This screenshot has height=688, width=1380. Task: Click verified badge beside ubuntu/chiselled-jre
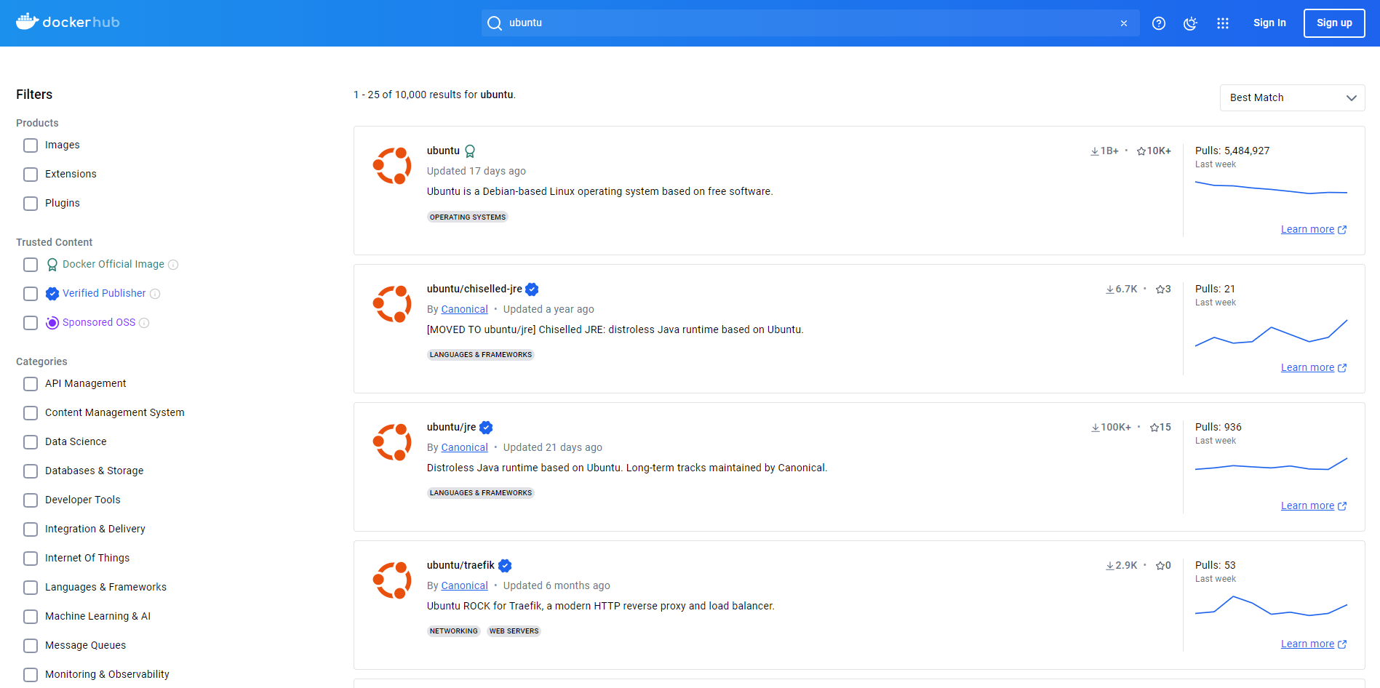coord(532,289)
